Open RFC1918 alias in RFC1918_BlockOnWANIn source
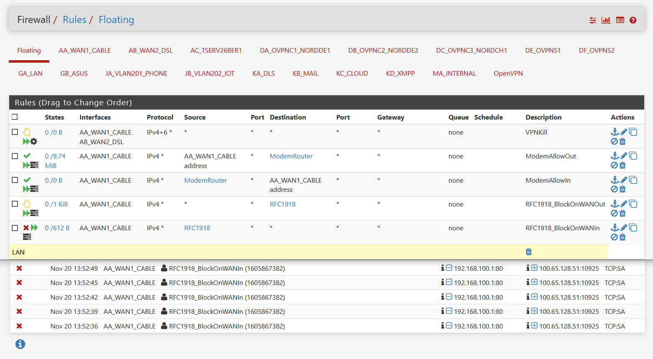 [x=197, y=228]
